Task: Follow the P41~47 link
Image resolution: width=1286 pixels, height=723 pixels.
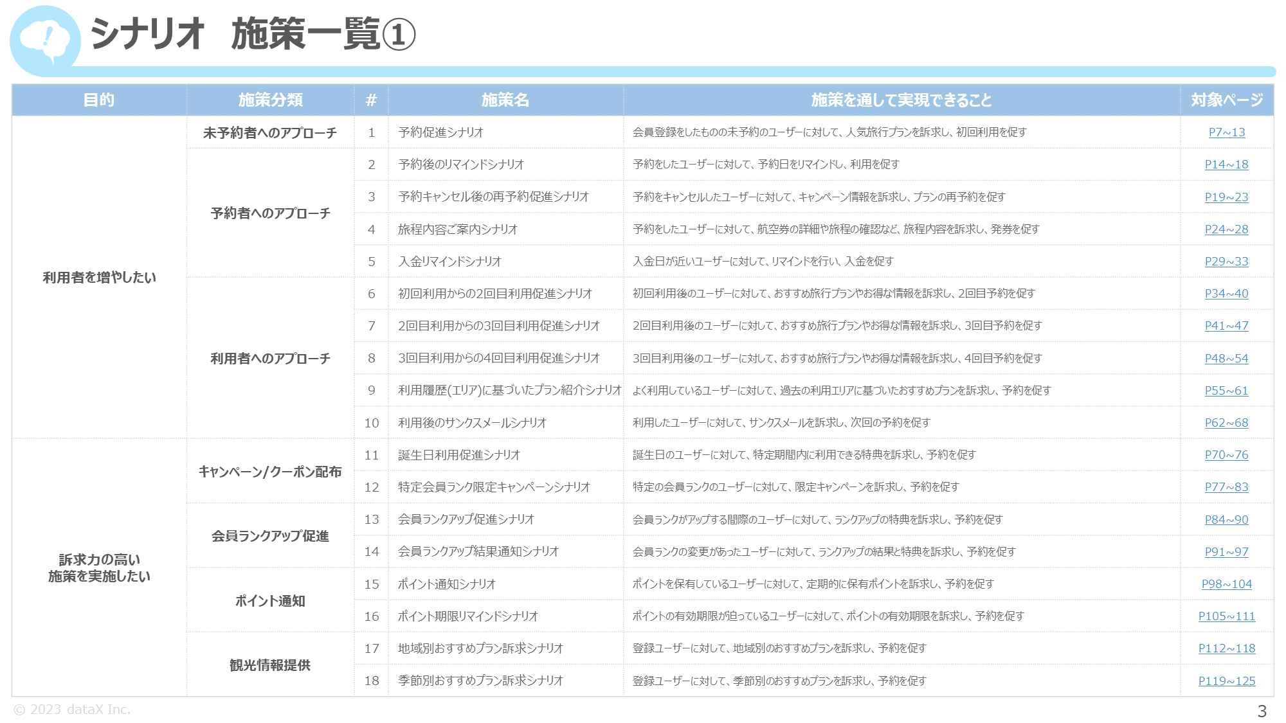Action: click(x=1227, y=326)
